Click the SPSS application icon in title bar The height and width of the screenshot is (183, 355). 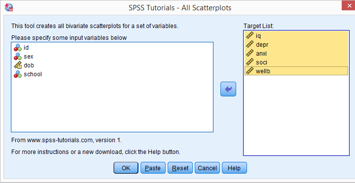click(9, 7)
